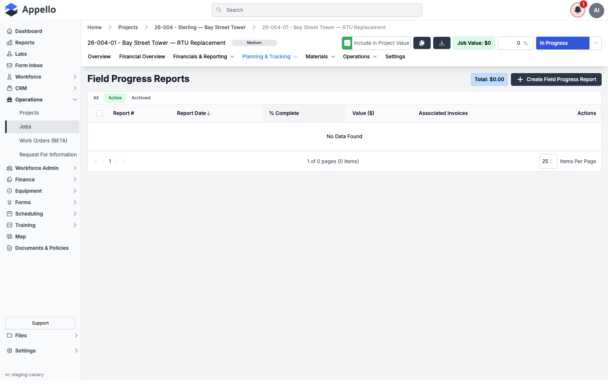Viewport: 608px width, 388px height.
Task: Open the notifications bell
Action: click(578, 10)
